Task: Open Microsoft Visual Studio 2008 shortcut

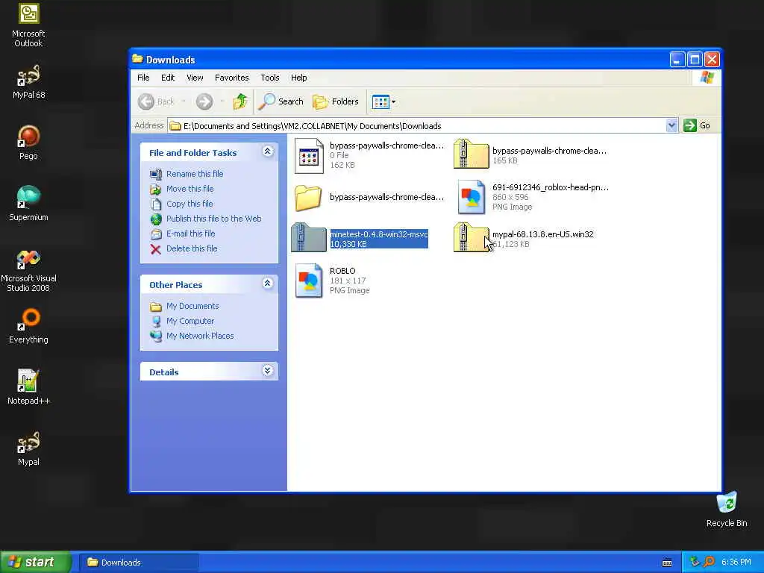Action: click(28, 270)
